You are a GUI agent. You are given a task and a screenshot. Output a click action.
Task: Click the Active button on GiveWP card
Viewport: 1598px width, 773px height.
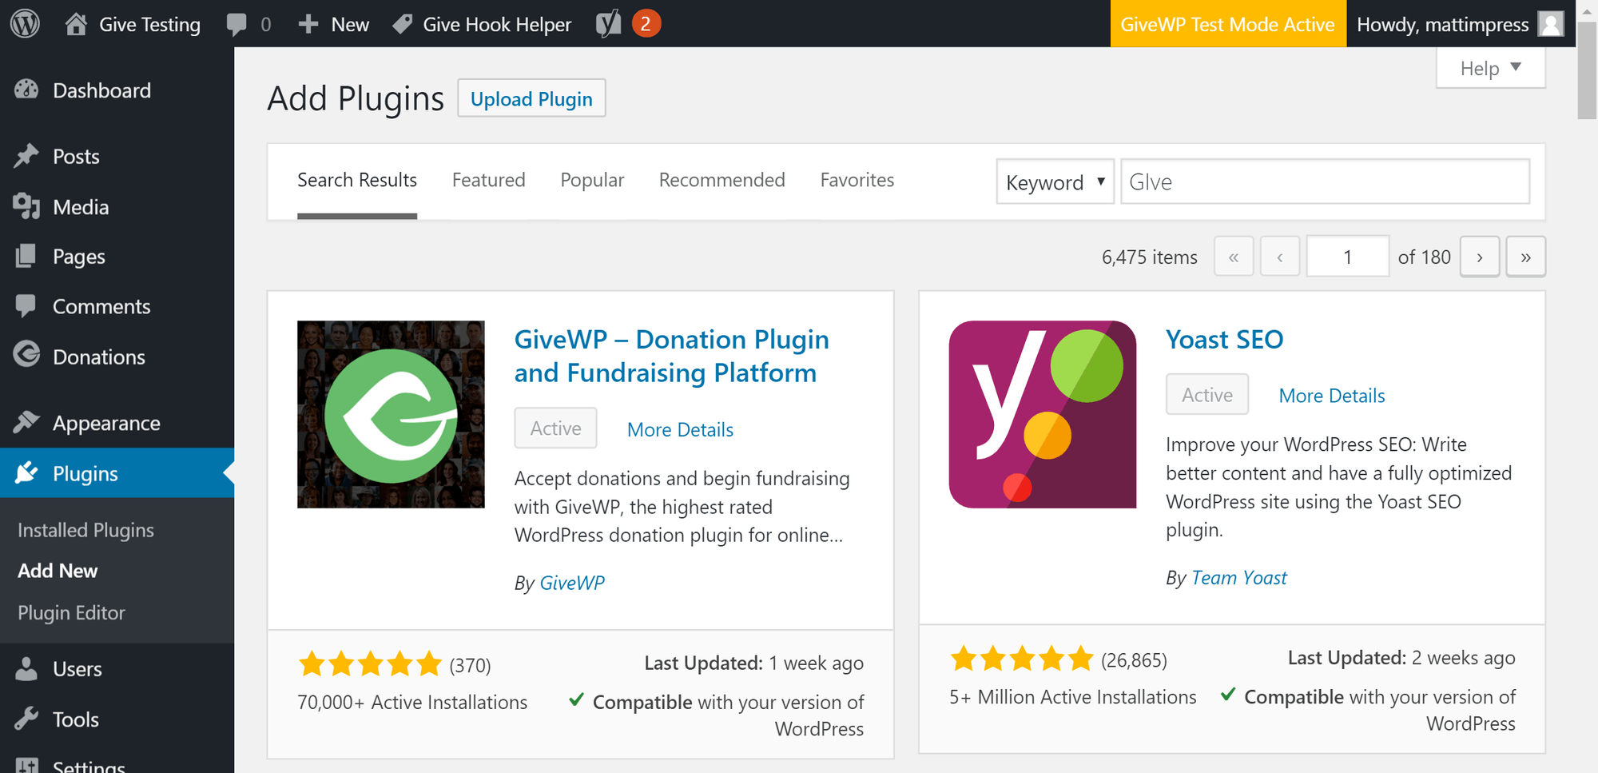(555, 428)
